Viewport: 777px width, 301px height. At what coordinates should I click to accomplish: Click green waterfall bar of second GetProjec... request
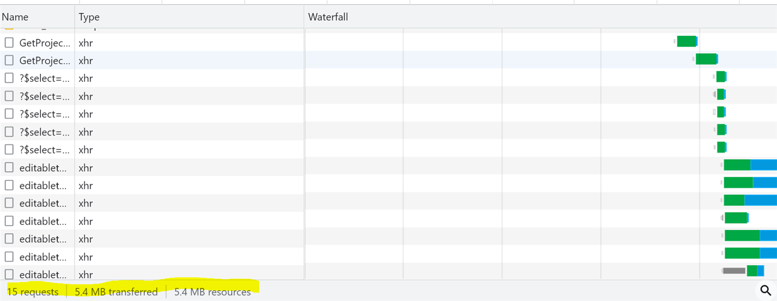pos(706,59)
